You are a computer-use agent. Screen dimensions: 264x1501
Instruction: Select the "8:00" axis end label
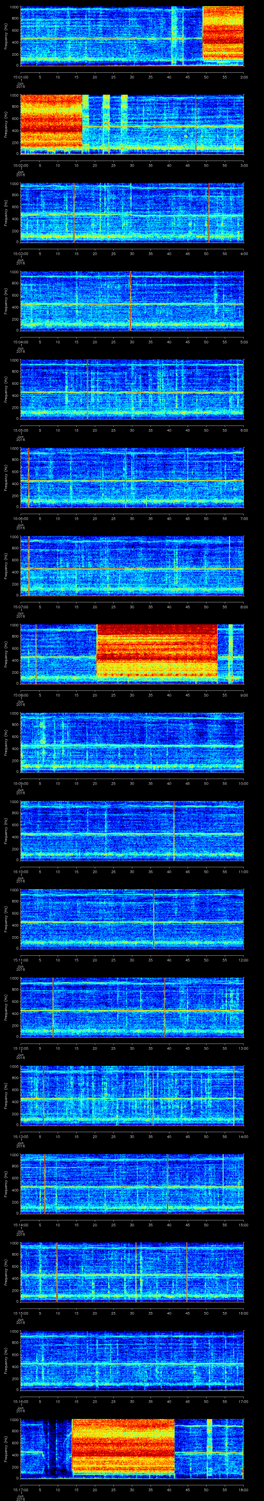pyautogui.click(x=244, y=607)
